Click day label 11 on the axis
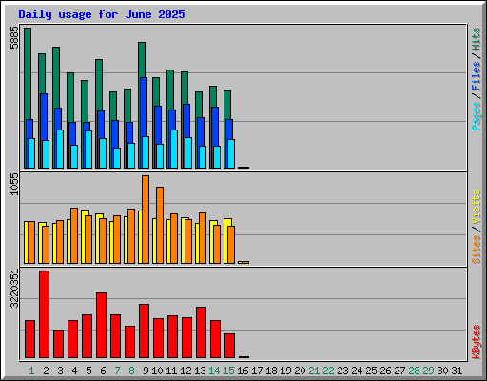This screenshot has height=381, width=487. click(171, 371)
